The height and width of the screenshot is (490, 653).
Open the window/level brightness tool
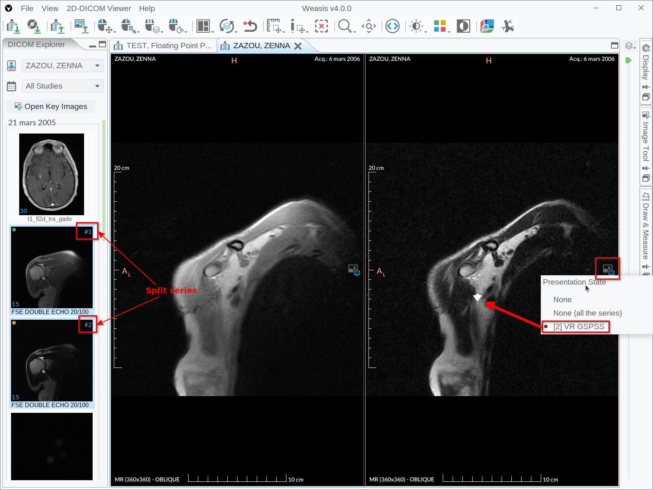(x=416, y=26)
